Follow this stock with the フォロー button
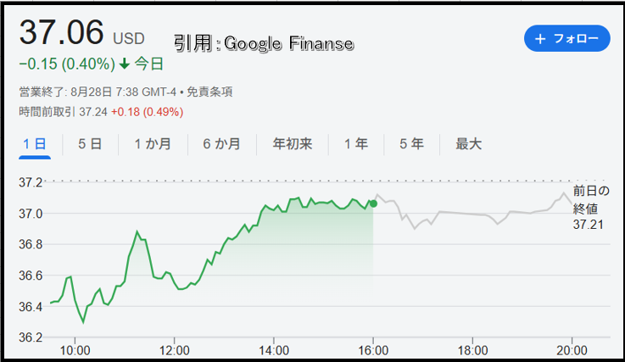The height and width of the screenshot is (362, 625). tap(567, 39)
